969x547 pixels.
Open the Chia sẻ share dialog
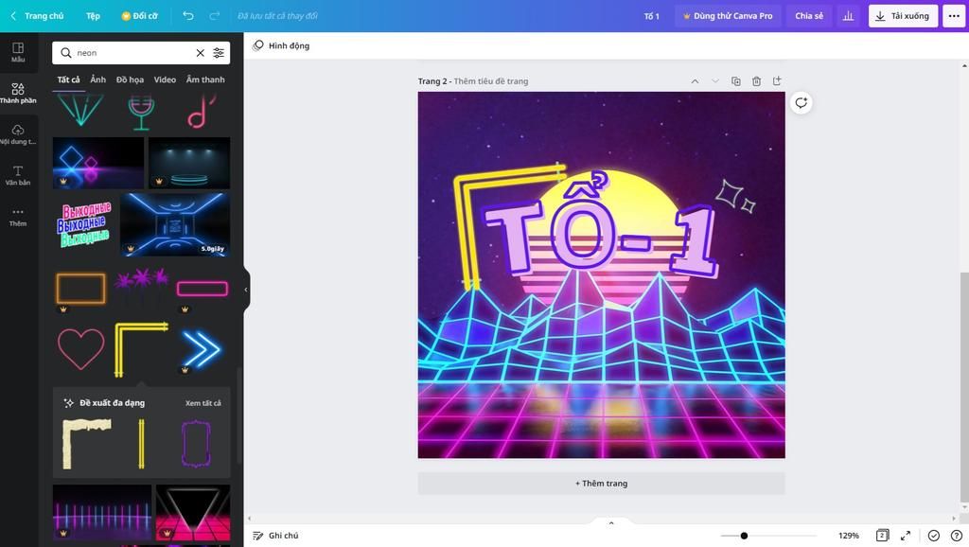pyautogui.click(x=809, y=16)
